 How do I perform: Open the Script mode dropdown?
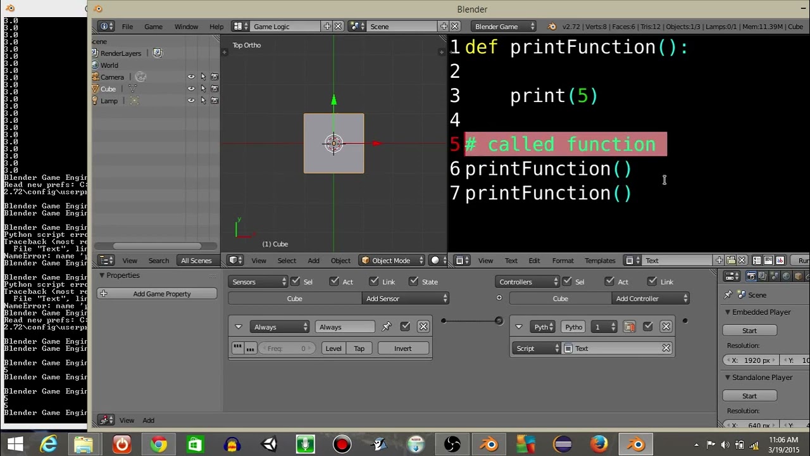537,348
